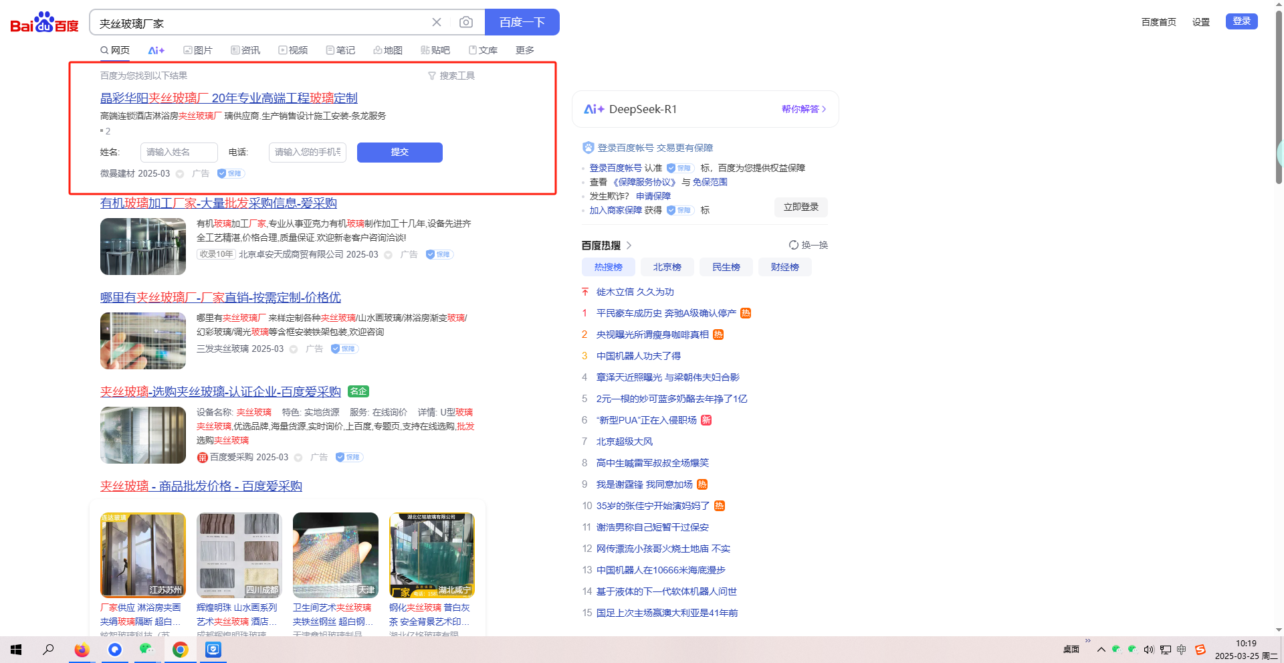Refresh hot searches with 换一换 icon
1284x663 pixels.
coord(793,245)
